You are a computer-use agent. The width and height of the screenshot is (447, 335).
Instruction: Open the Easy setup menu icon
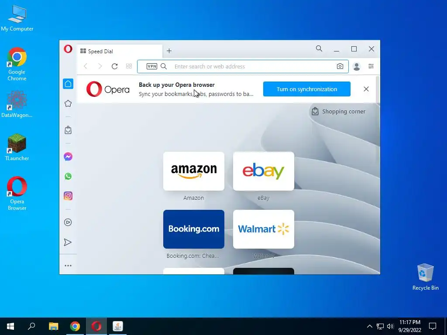[371, 66]
